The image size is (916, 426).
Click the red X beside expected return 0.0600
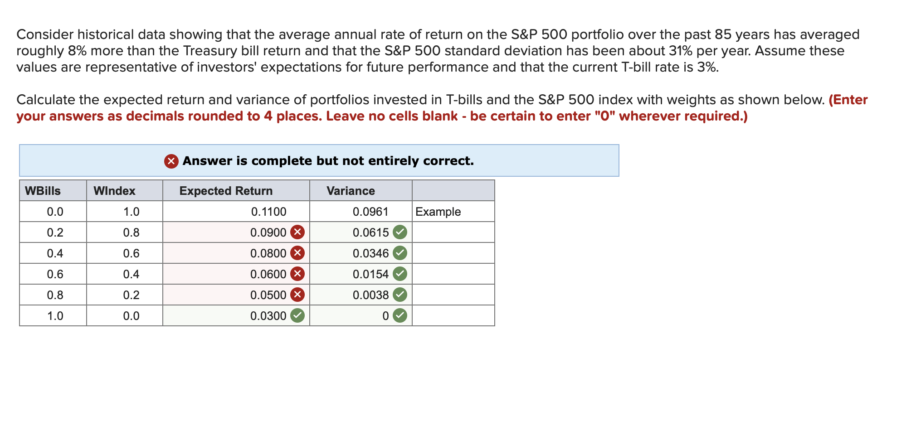pyautogui.click(x=298, y=274)
